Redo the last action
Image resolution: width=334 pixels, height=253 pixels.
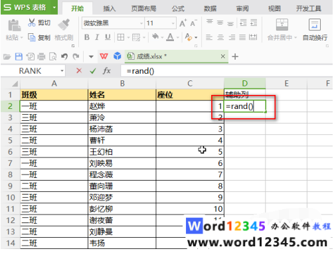[76, 56]
